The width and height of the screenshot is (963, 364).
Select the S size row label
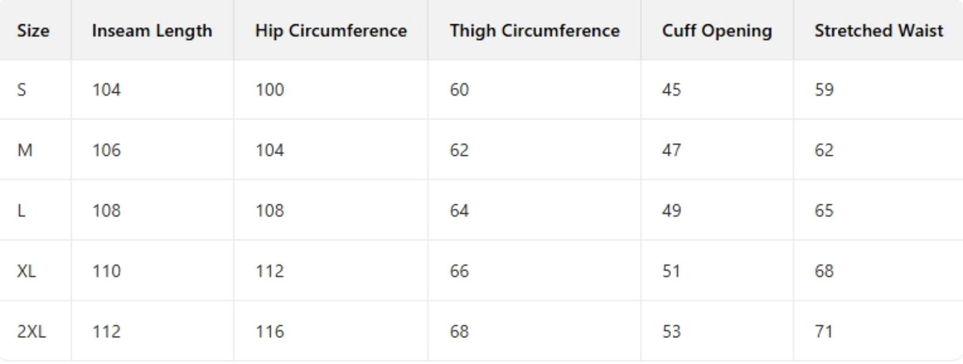point(22,90)
